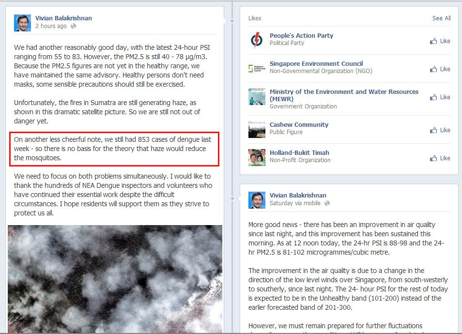Click the People's Action Party logo icon
The width and height of the screenshot is (462, 334).
coord(257,40)
